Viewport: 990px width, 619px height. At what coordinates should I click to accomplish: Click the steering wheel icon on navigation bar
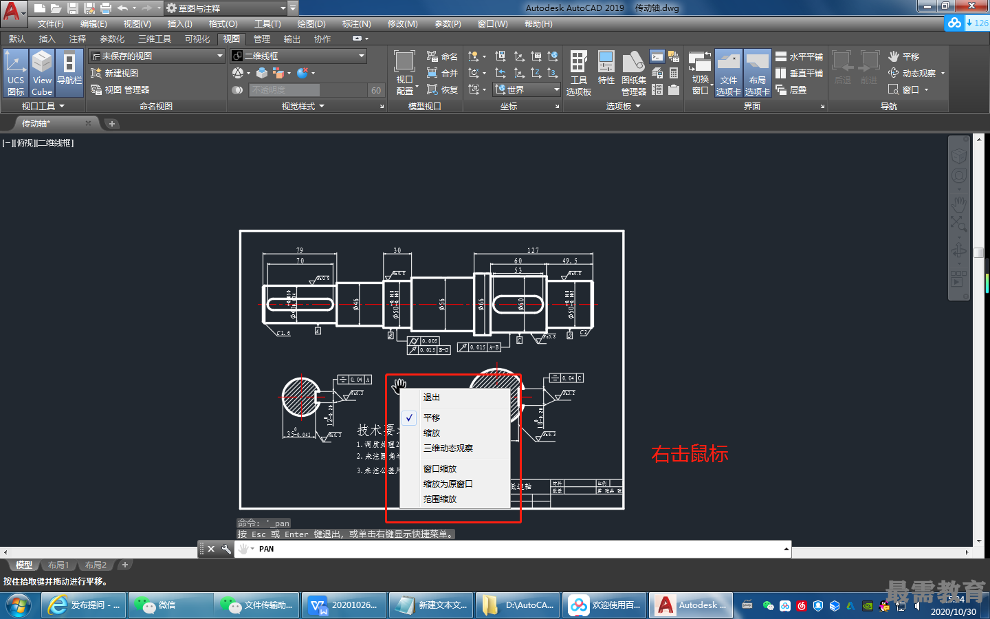(x=958, y=175)
